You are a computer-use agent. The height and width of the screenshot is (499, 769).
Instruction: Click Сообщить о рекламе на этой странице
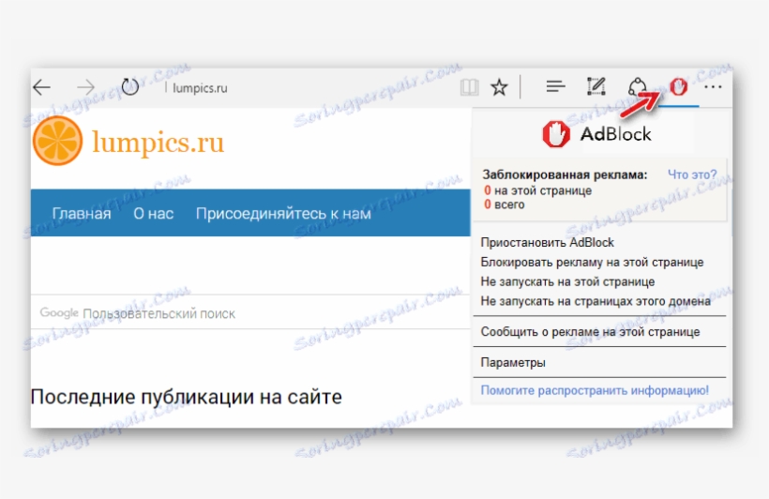click(x=590, y=331)
